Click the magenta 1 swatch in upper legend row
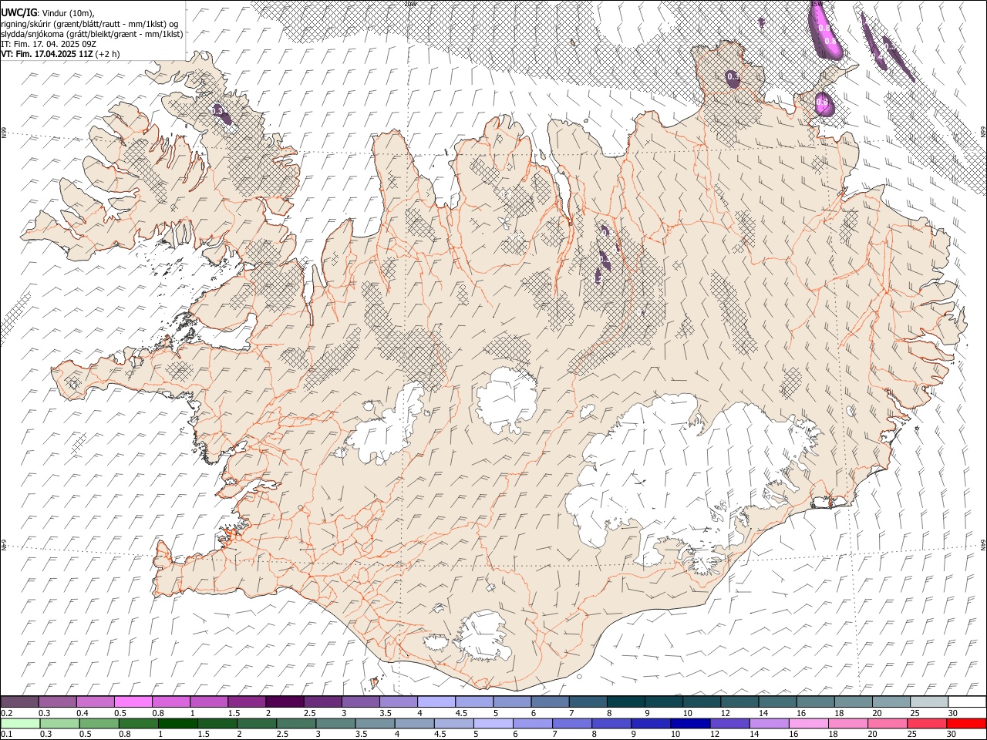The height and width of the screenshot is (740, 987). (x=208, y=702)
